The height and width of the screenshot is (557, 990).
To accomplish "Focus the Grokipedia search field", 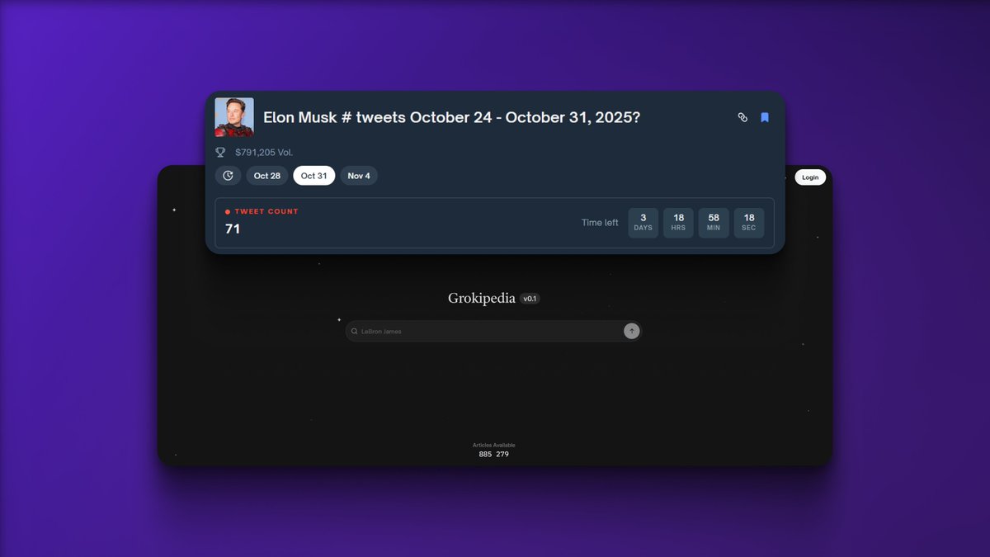I will pos(493,331).
